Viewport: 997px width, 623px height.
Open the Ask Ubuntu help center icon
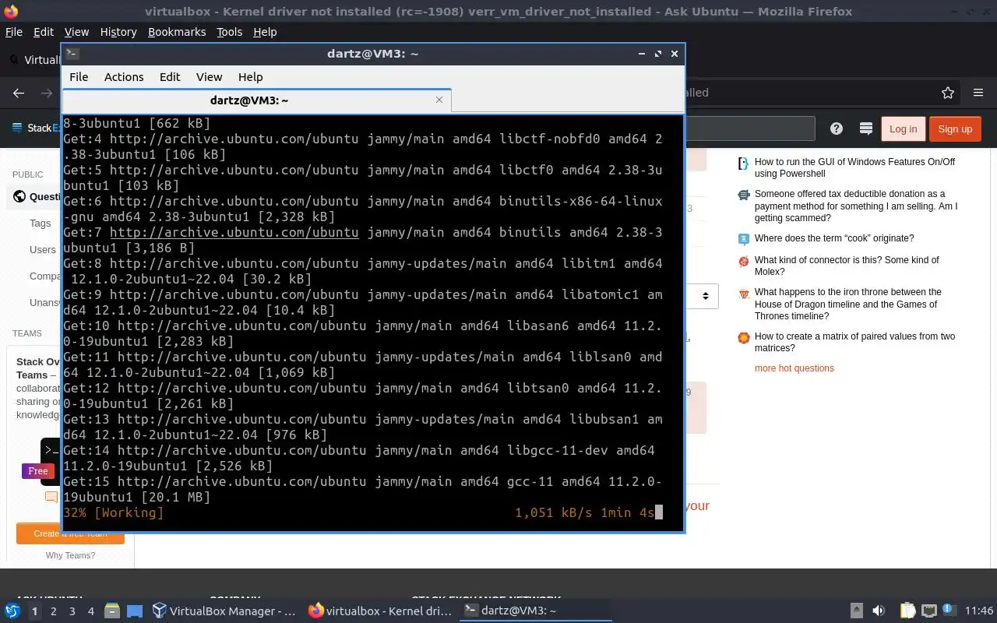click(x=837, y=128)
